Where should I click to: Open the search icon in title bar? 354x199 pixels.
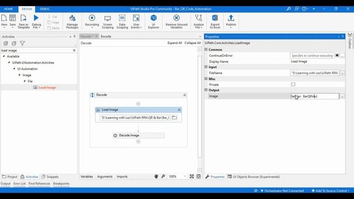289,9
